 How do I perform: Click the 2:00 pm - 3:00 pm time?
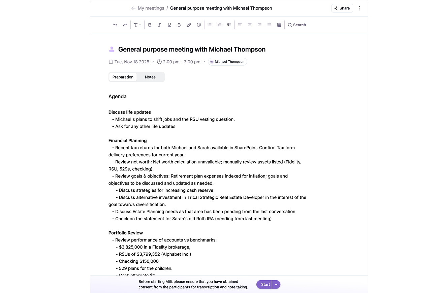pos(182,62)
